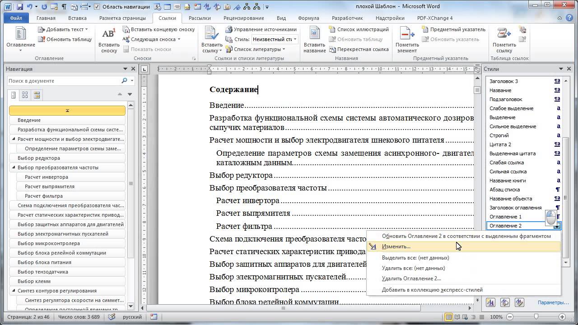Image resolution: width=578 pixels, height=325 pixels.
Task: Click zoom out minus button
Action: coord(510,317)
